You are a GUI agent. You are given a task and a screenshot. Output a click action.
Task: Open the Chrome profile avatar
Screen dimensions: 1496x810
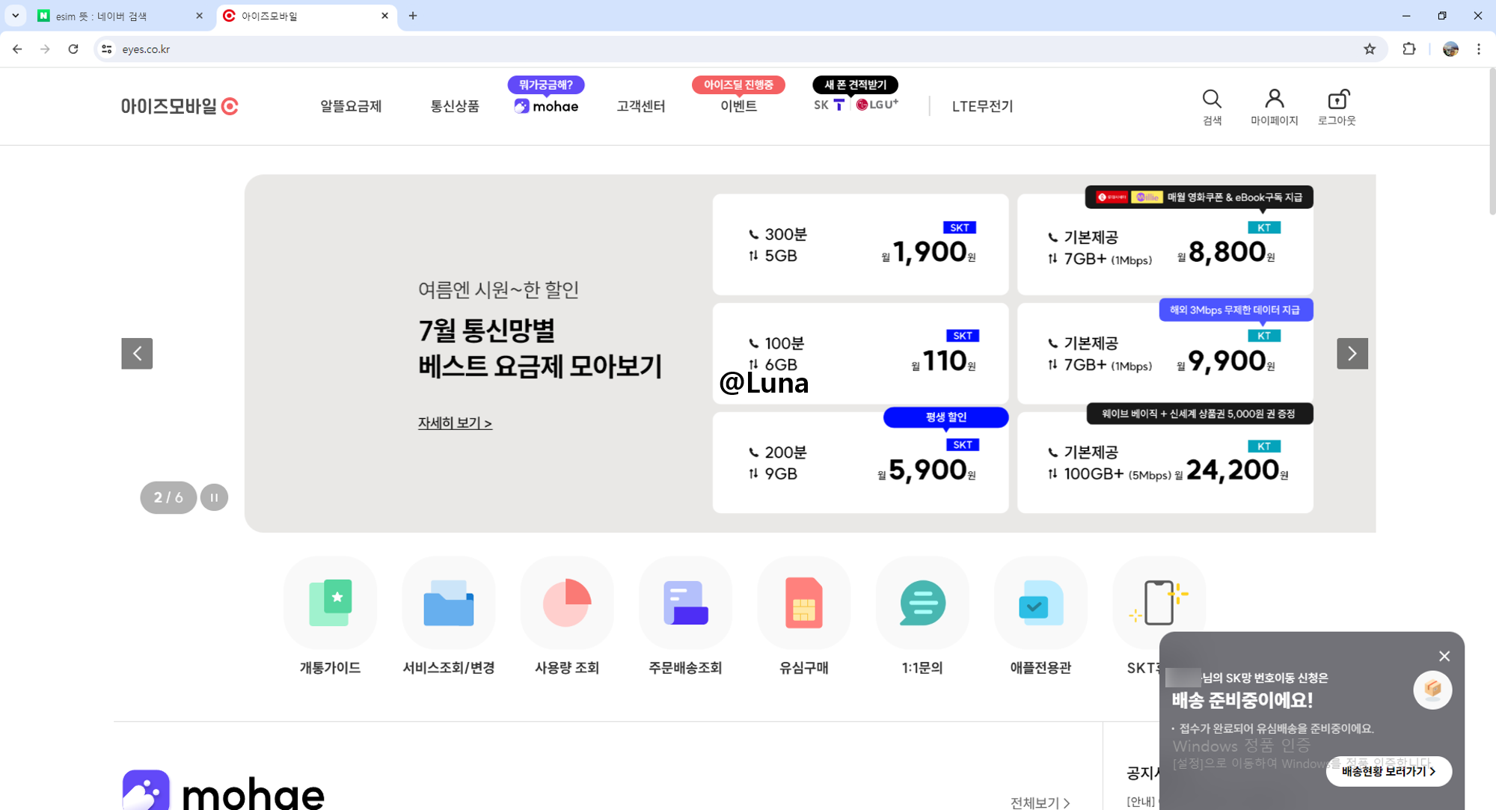pos(1450,49)
